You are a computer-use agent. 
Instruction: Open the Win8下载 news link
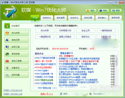click(63, 61)
